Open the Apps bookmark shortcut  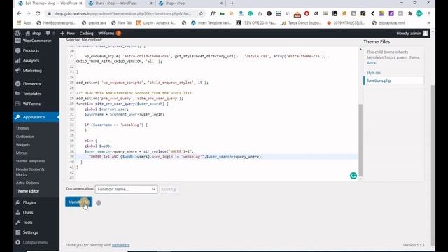pos(24,23)
